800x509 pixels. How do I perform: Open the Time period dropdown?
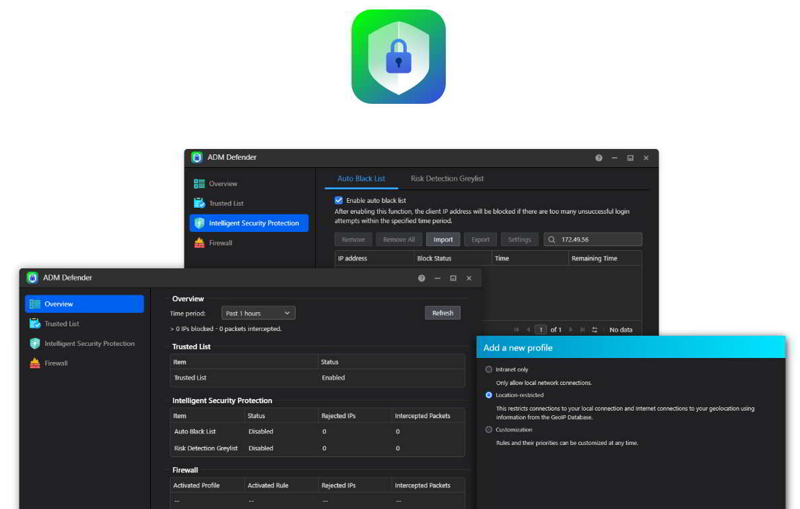coord(258,313)
